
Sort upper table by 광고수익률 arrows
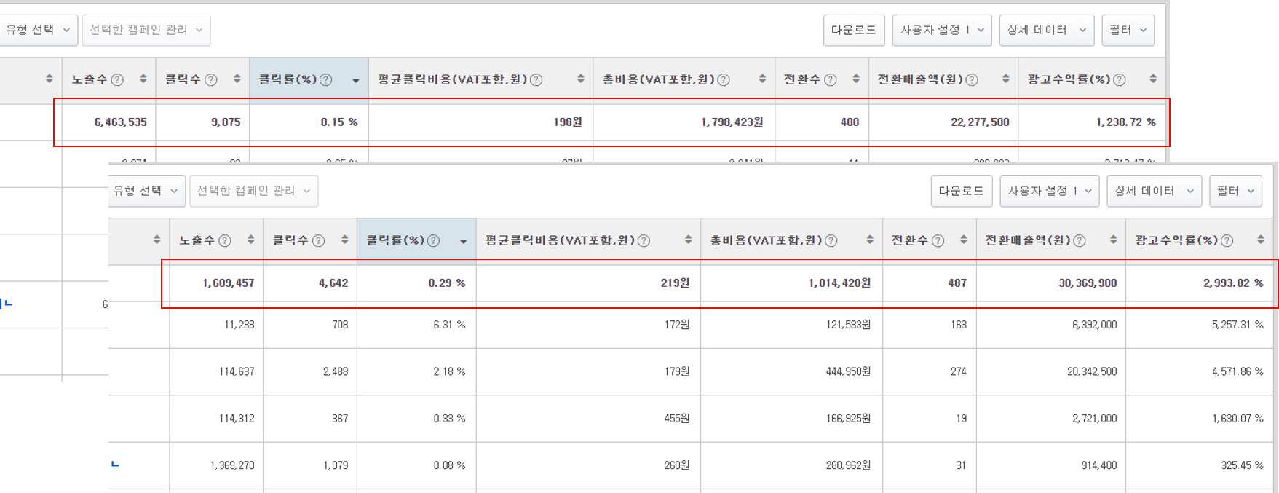1153,79
